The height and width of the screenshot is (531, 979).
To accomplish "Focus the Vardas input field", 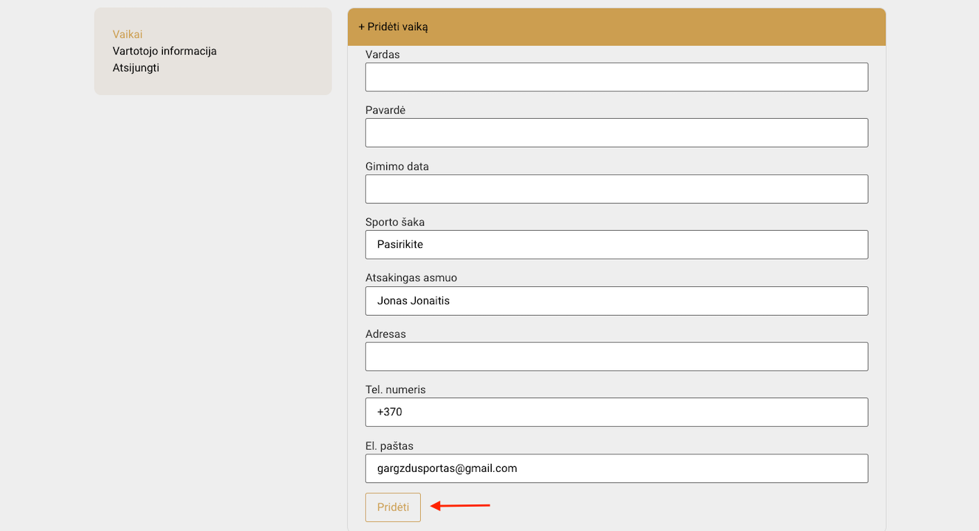I will coord(616,77).
